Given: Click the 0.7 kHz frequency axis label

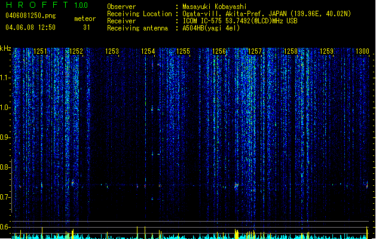Looking at the screenshot, I should pos(5,197).
